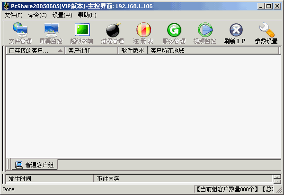Open 参数设置 wrench settings
This screenshot has width=284, height=195.
266,34
